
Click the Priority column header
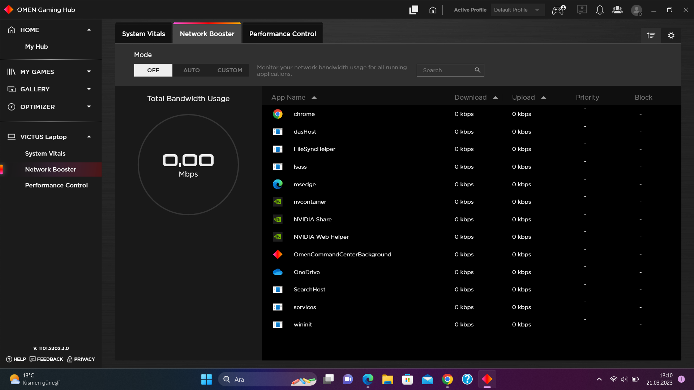click(587, 97)
